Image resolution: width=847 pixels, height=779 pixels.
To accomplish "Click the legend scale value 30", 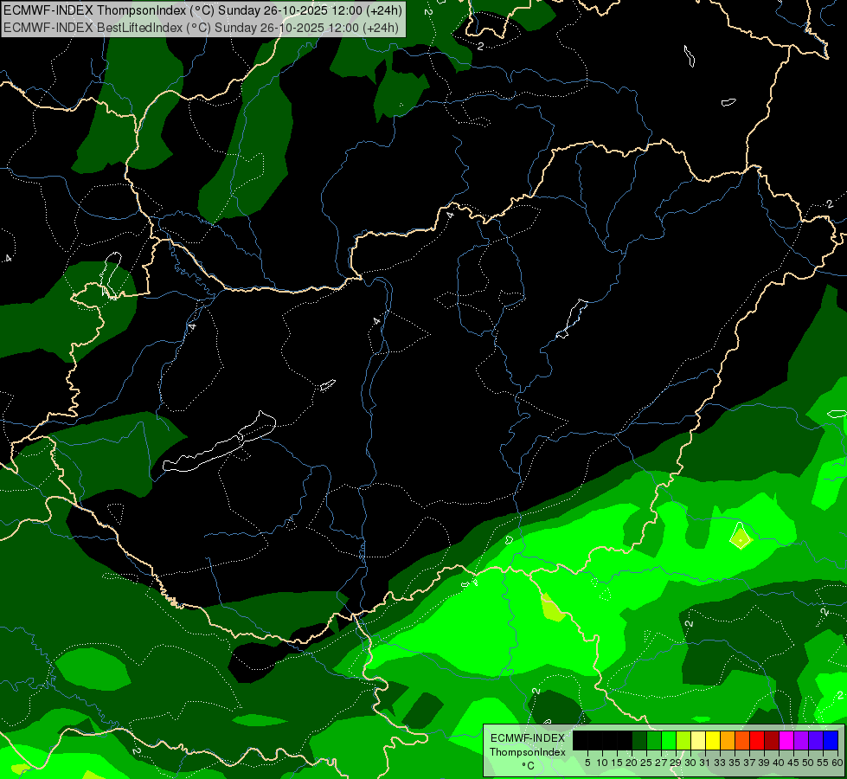I will click(x=691, y=763).
